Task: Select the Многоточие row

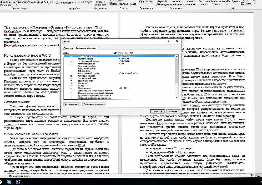Action: tap(119, 88)
